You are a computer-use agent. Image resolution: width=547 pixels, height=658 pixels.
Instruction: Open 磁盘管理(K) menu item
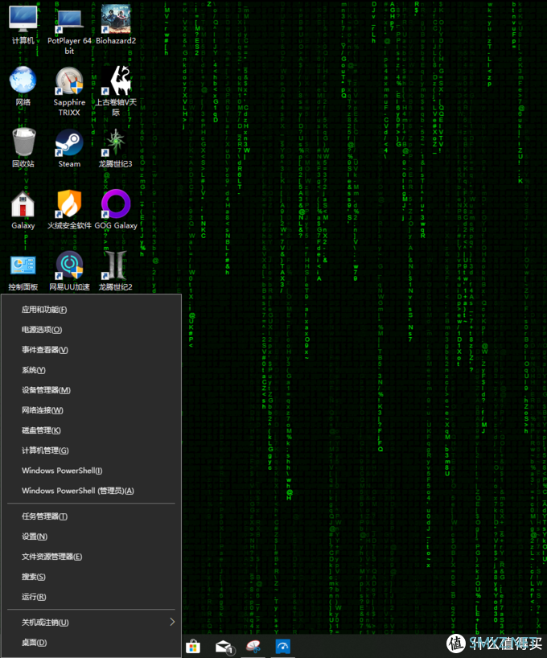(91, 430)
